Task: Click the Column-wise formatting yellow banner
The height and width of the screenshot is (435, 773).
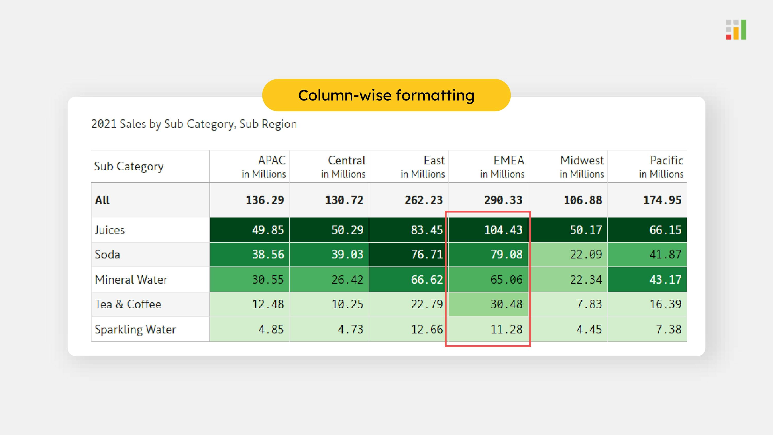Action: pyautogui.click(x=386, y=95)
